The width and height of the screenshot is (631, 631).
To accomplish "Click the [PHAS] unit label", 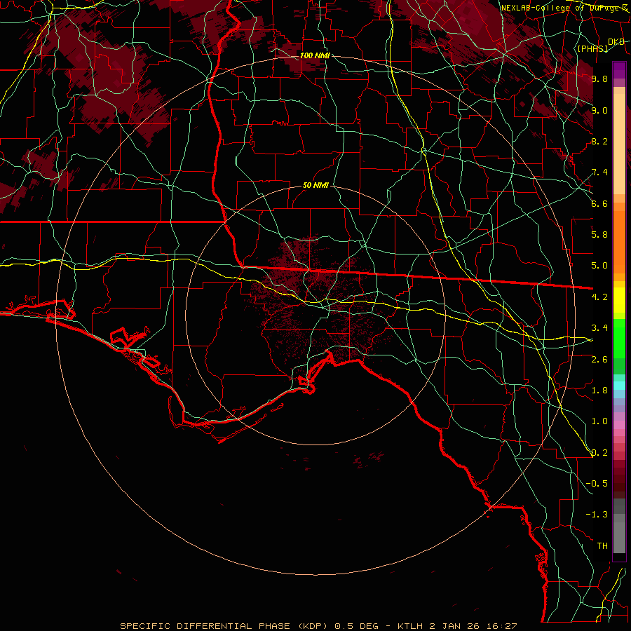I will tap(592, 48).
